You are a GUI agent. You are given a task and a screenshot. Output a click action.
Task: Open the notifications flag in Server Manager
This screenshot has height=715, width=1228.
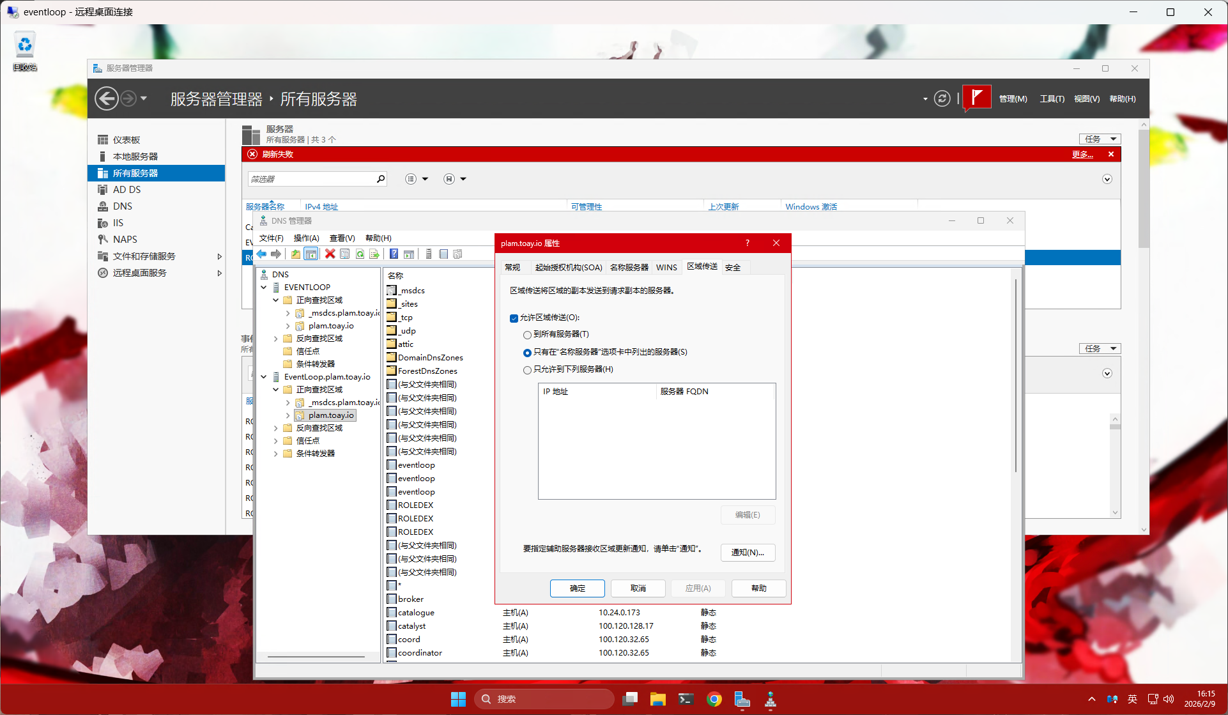976,98
